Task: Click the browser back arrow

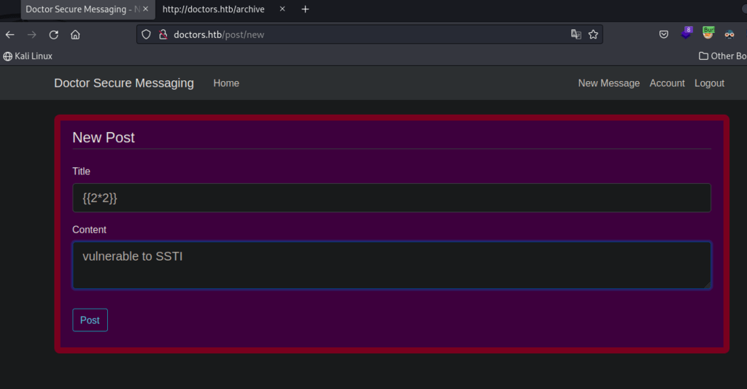Action: (10, 34)
